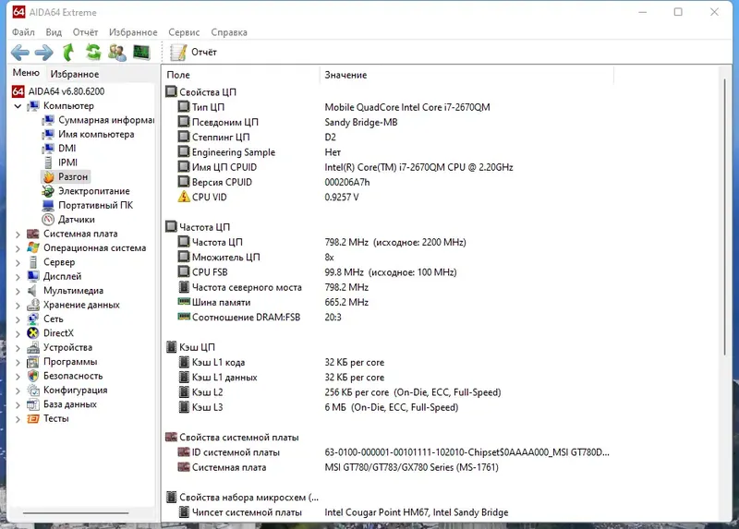The image size is (739, 529).
Task: Open the Избранное menu in menu bar
Action: (x=133, y=32)
